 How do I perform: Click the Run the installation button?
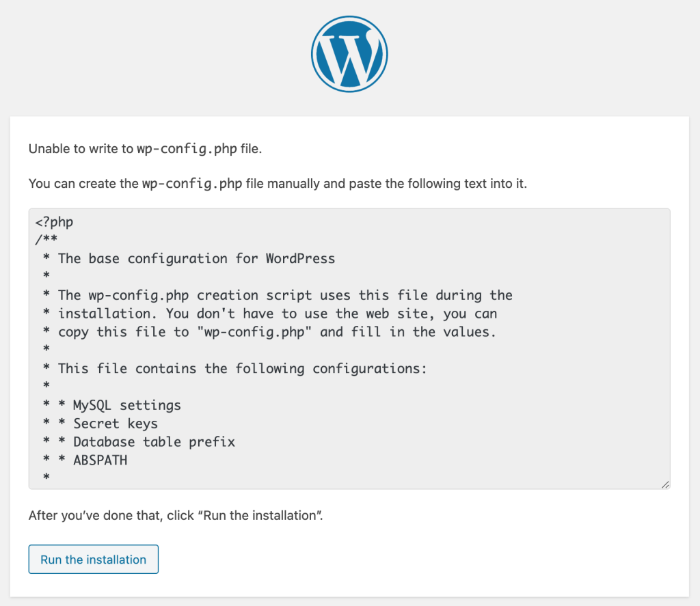click(94, 559)
